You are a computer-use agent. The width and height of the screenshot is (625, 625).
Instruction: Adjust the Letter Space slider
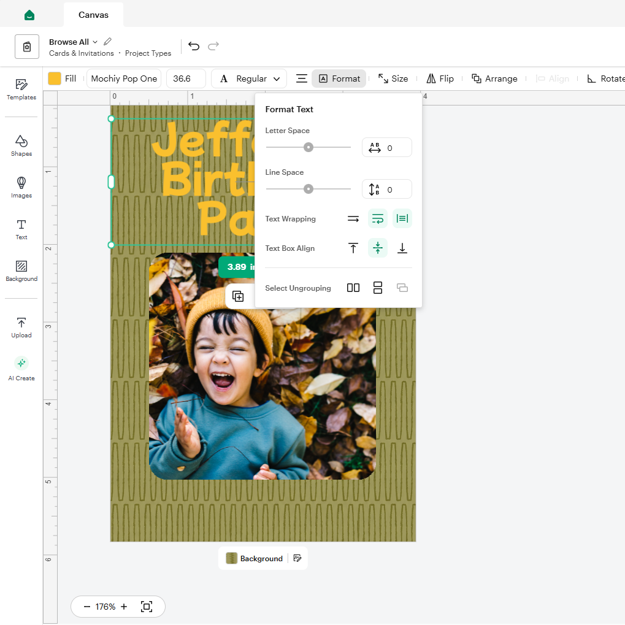[308, 147]
